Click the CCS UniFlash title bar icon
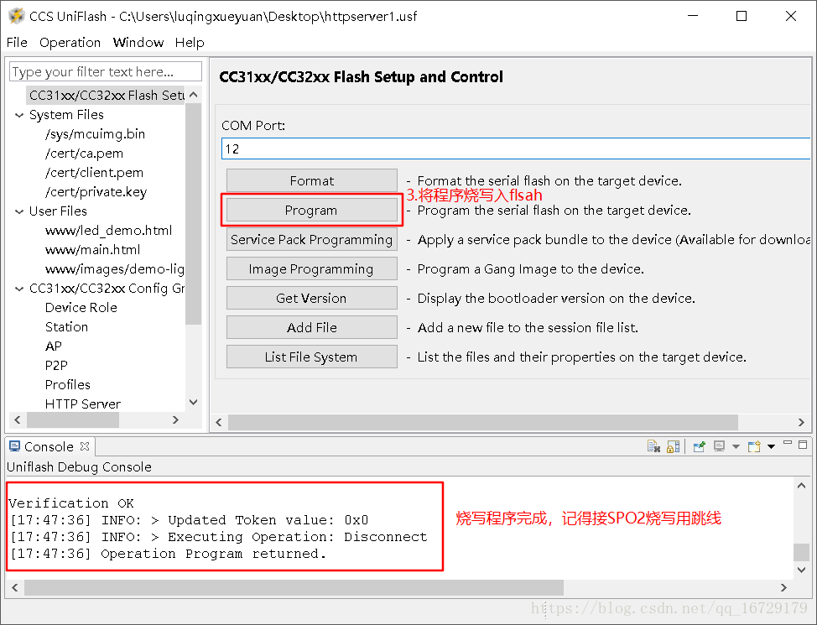817x625 pixels. coord(16,16)
